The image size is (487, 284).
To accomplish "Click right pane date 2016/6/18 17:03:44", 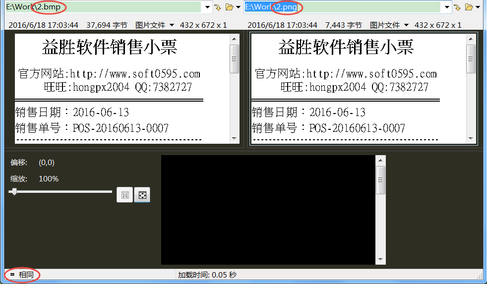I will coord(282,25).
